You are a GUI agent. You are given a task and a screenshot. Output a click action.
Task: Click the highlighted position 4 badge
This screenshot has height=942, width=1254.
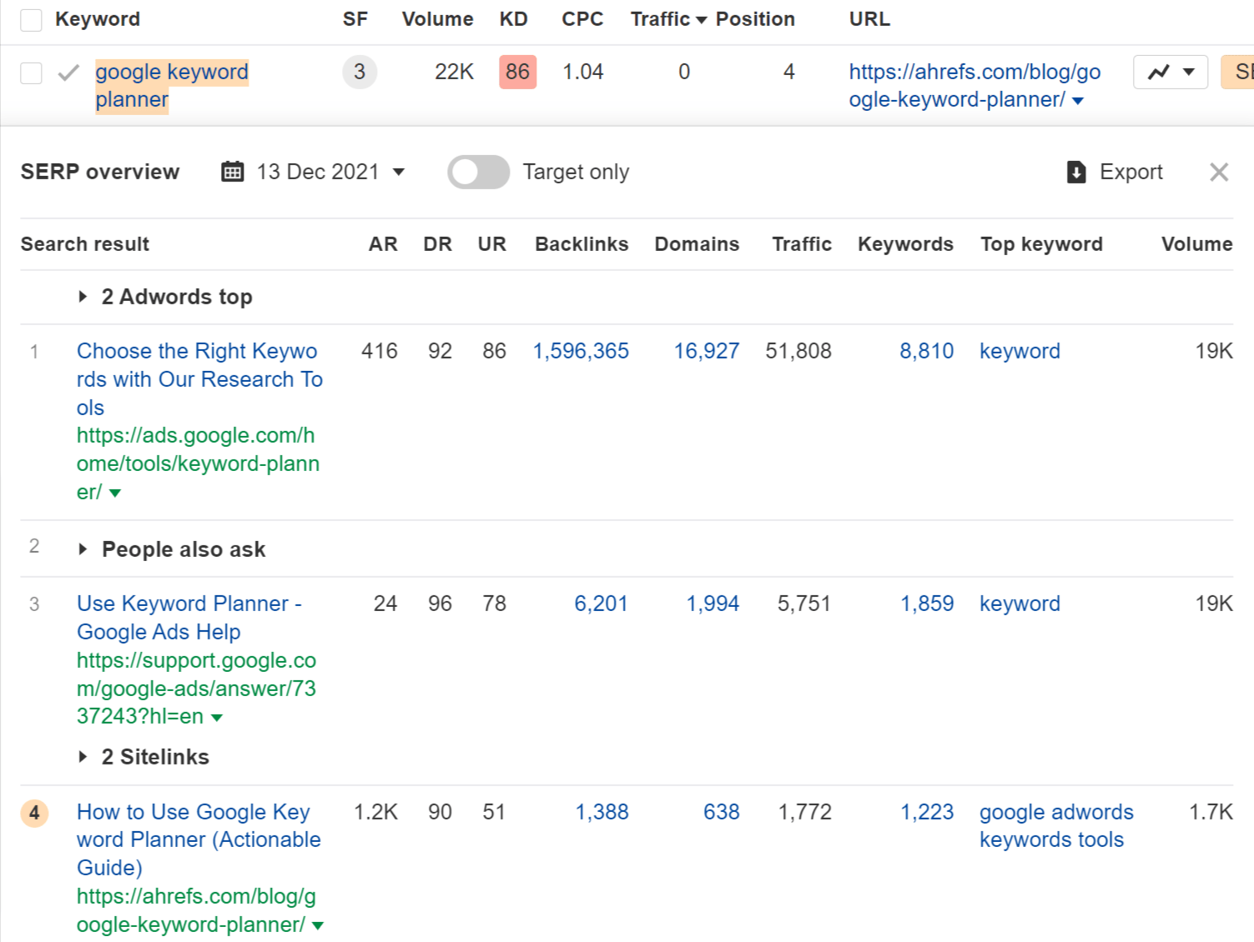[34, 813]
